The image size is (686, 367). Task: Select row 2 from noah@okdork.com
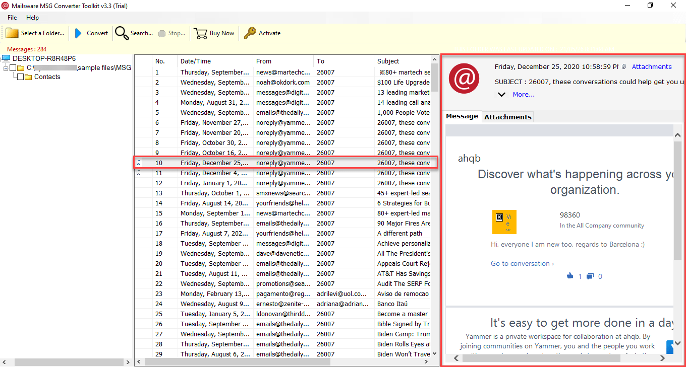[283, 82]
